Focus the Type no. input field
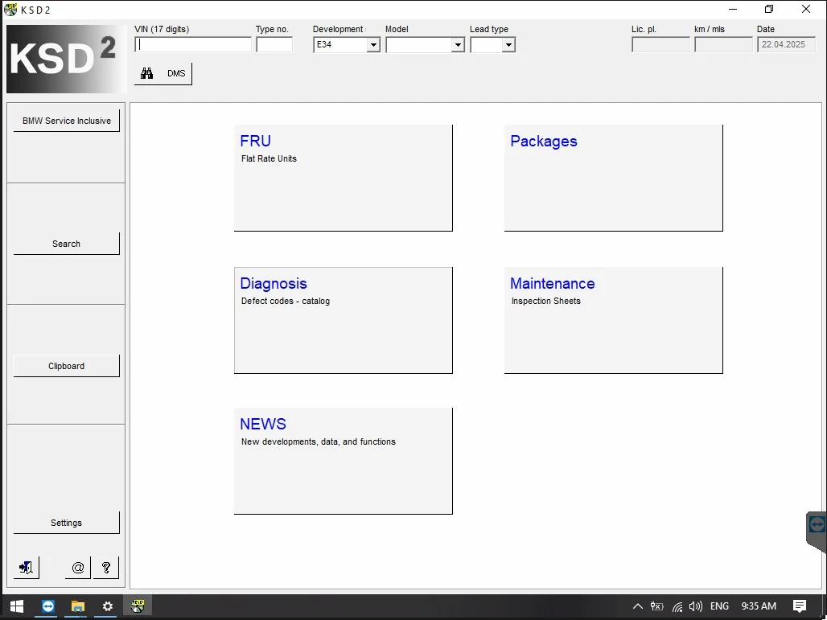The height and width of the screenshot is (620, 827). [x=274, y=45]
